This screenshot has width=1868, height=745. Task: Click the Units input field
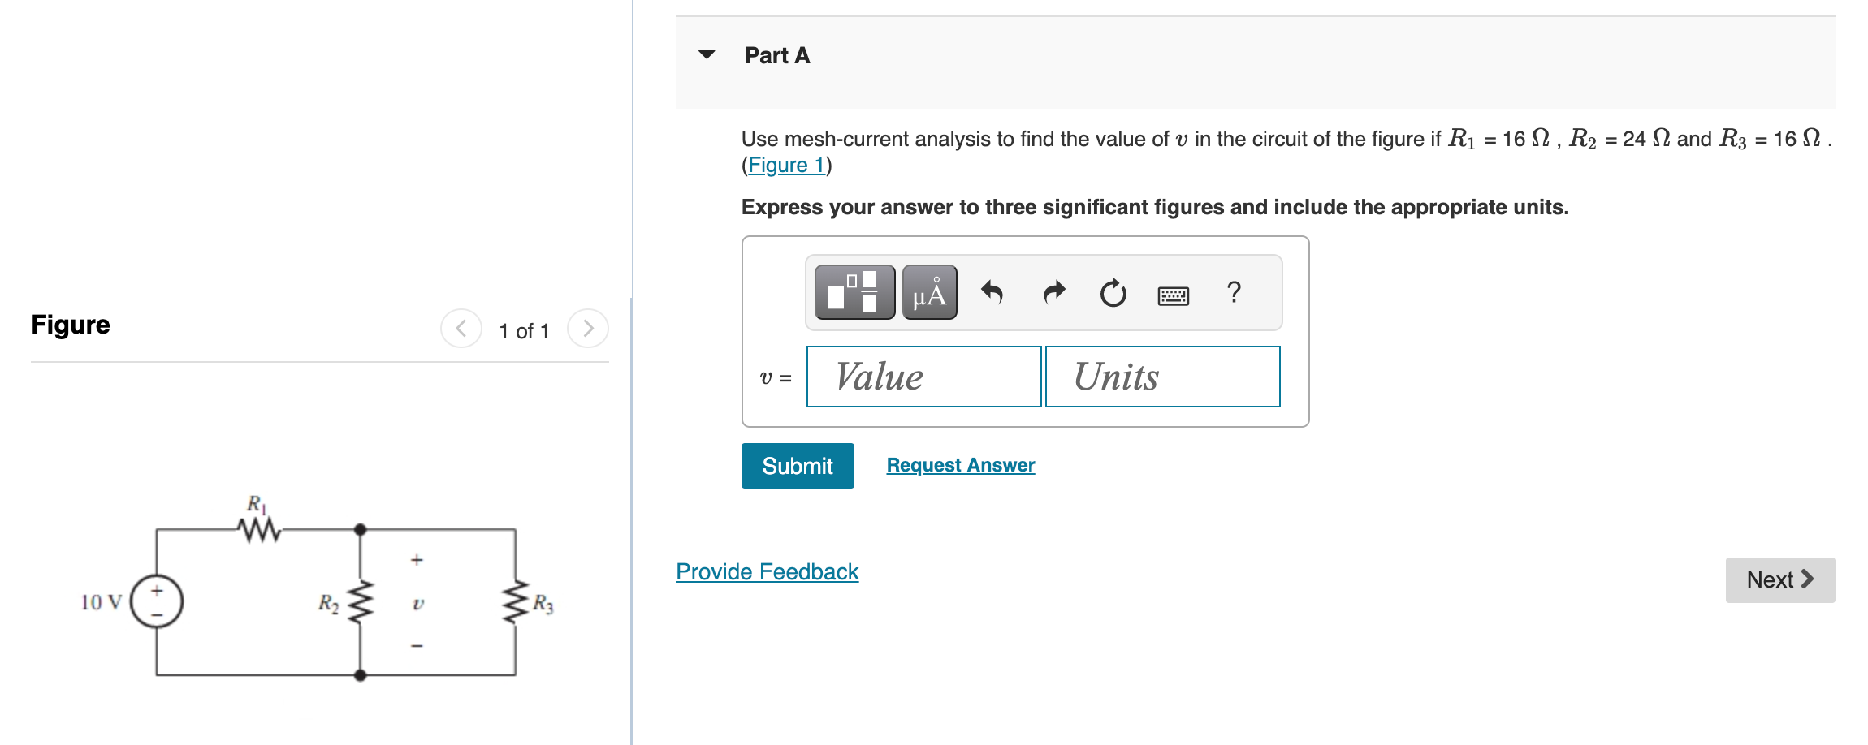click(x=1161, y=376)
